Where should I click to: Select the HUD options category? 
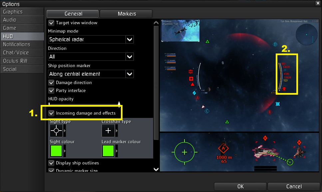(22, 36)
